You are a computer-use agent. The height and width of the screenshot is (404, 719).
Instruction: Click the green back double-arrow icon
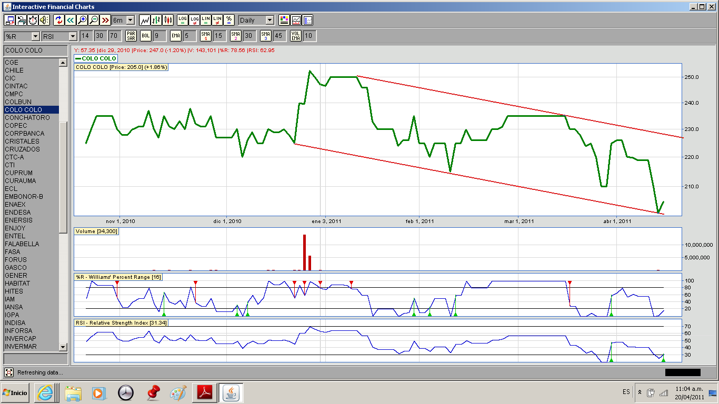(71, 20)
